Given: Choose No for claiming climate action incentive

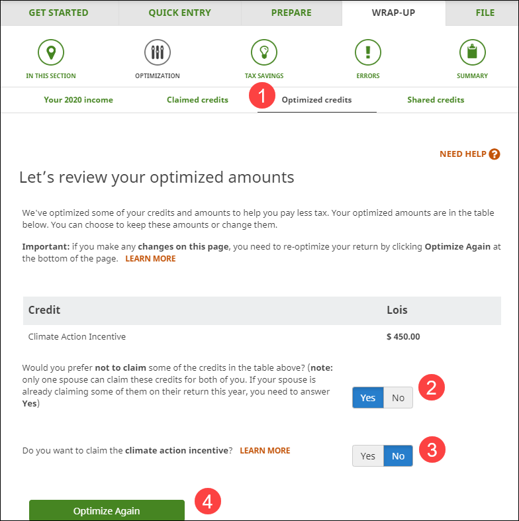Looking at the screenshot, I should 398,456.
